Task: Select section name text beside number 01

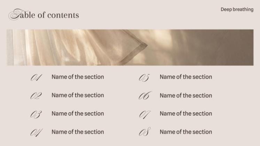Action: [x=78, y=77]
